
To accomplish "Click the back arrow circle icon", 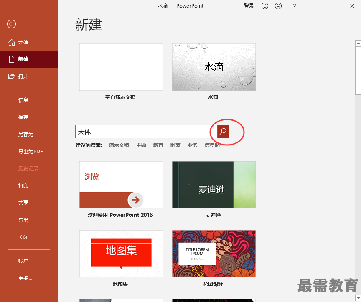I will point(11,24).
